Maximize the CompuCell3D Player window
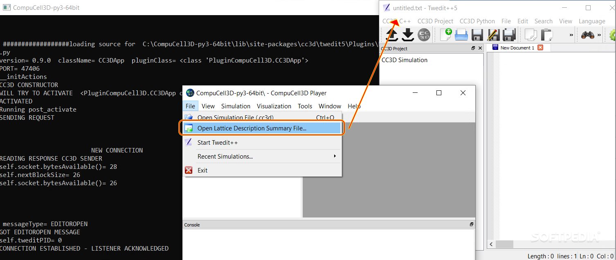This screenshot has width=616, height=260. point(439,93)
